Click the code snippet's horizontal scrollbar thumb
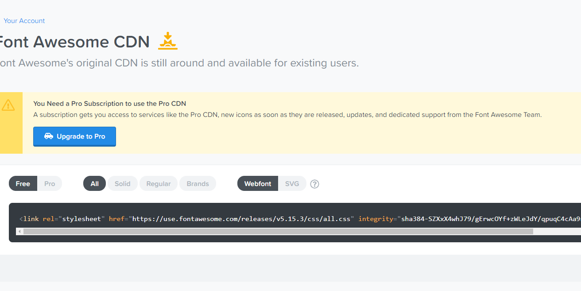 [278, 232]
